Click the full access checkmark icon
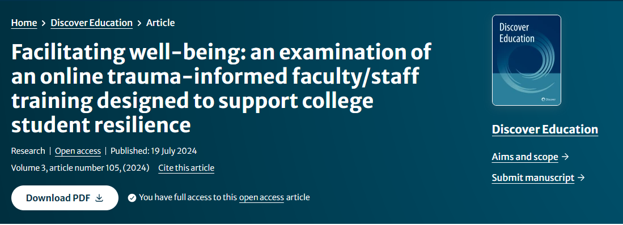 point(132,198)
